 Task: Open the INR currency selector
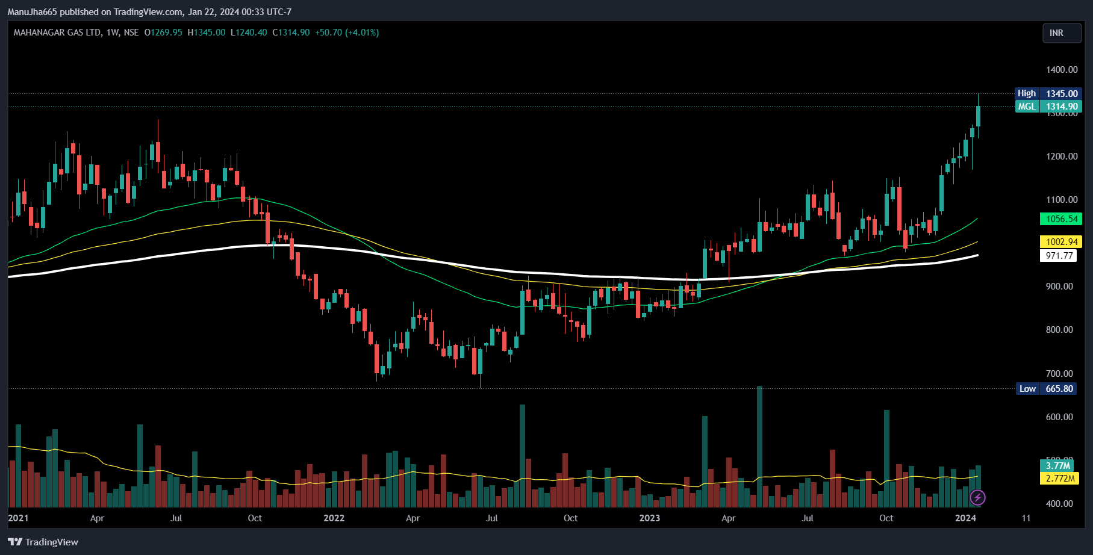coord(1062,33)
